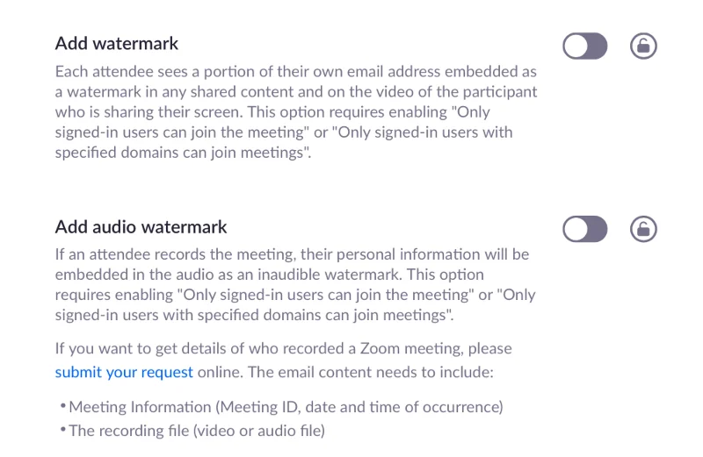Select "The recording file" bullet item
Screen dimensions: 703x457
[197, 431]
